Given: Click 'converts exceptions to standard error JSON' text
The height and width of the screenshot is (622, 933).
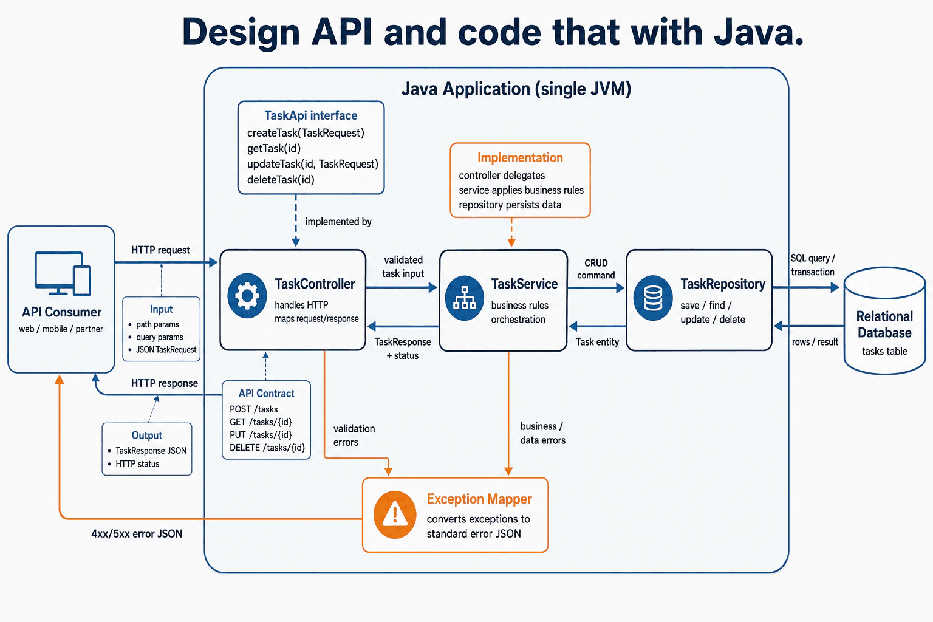Looking at the screenshot, I should click(x=478, y=526).
